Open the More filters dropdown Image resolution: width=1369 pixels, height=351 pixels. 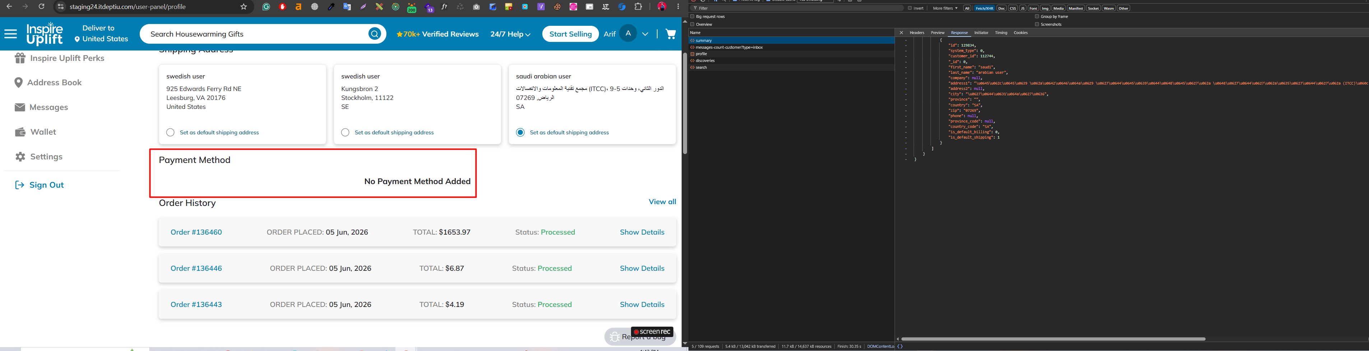[946, 9]
